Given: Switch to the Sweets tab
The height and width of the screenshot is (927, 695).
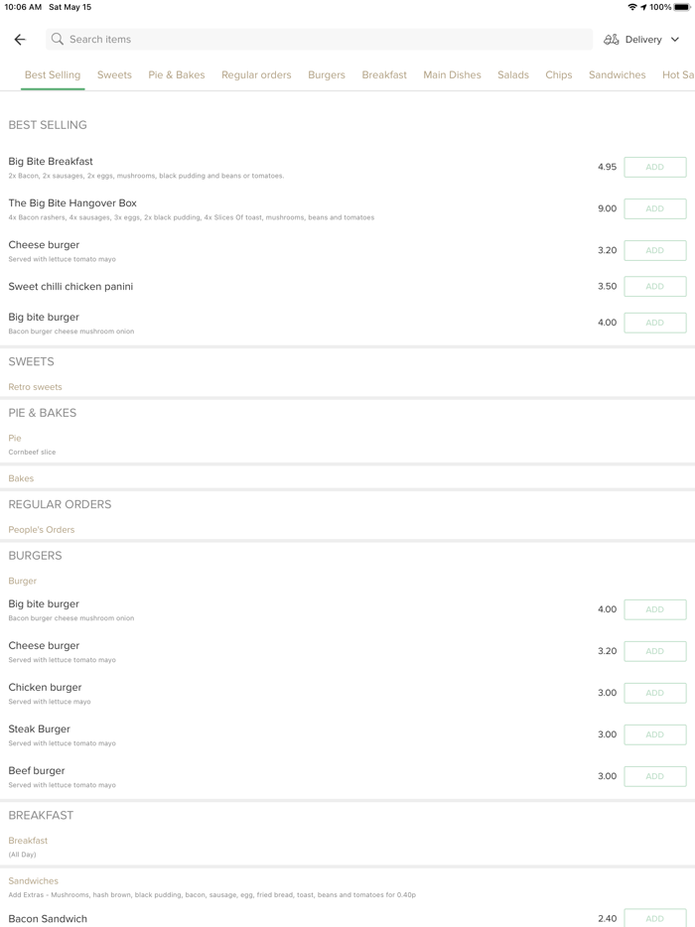Looking at the screenshot, I should pos(114,74).
